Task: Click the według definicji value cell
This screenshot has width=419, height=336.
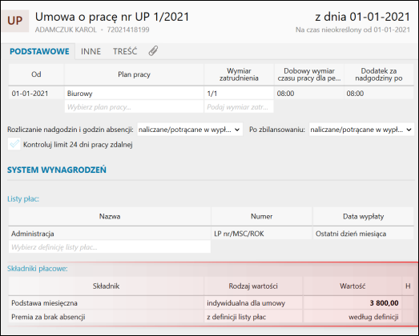Action: [353, 317]
